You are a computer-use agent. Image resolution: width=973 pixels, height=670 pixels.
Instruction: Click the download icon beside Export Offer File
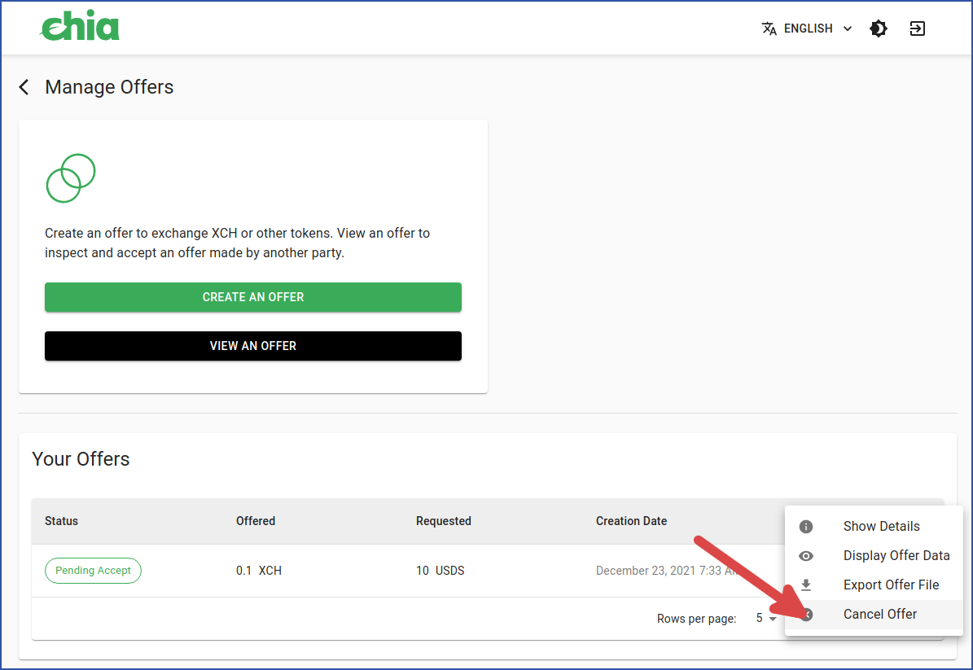click(x=806, y=585)
